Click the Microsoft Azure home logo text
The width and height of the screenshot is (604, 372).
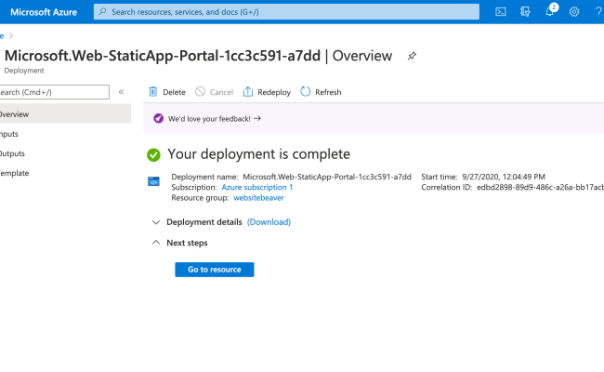tap(44, 12)
